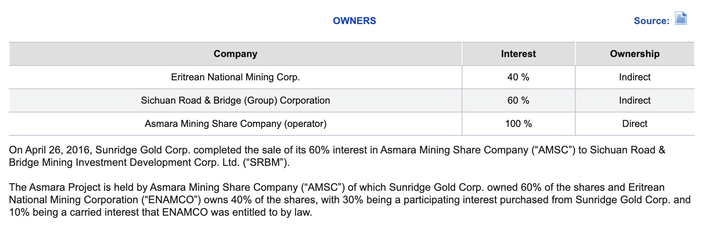Click the (“SRBM”) abbreviation text

[266, 163]
